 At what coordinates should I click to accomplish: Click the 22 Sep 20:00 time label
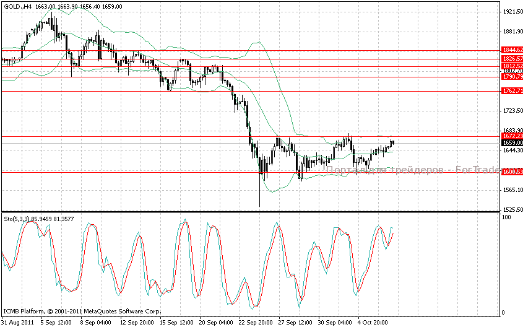coord(256,322)
